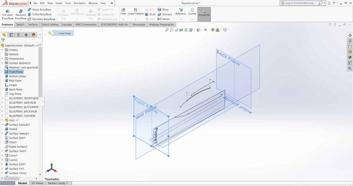Select the Revolved Boss/Base tool
This screenshot has width=353, height=186.
[21, 13]
